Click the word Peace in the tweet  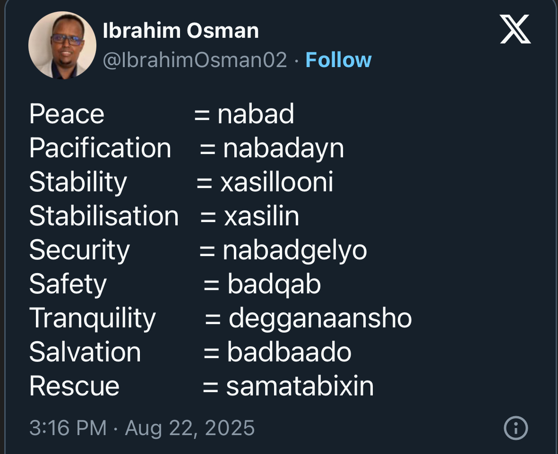(67, 114)
